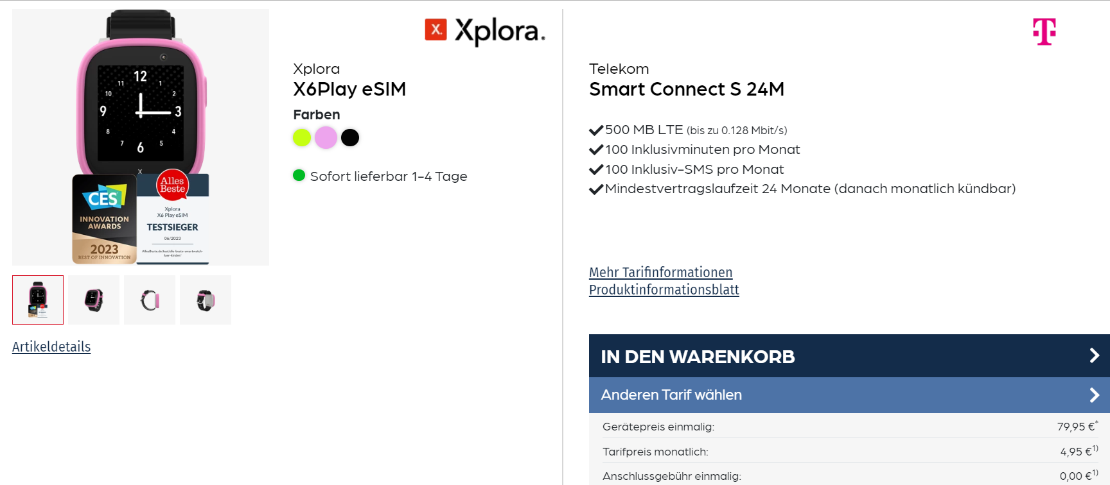1110x485 pixels.
Task: Click the red Xplora X icon
Action: (436, 30)
